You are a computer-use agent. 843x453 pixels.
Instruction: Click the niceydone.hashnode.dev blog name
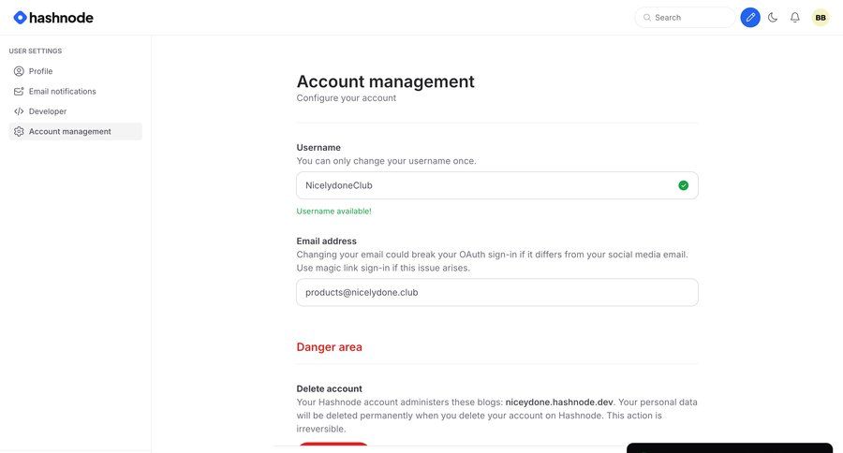point(559,402)
